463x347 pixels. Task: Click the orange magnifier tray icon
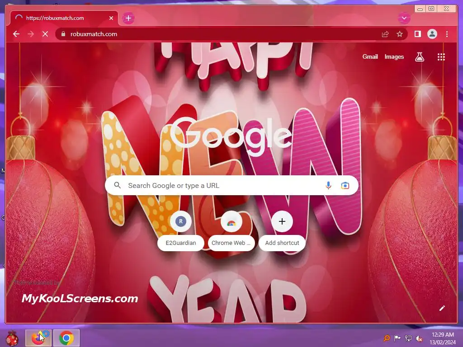tap(386, 338)
